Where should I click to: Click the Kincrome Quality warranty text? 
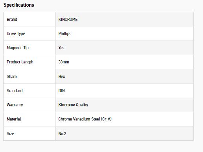[73, 105]
